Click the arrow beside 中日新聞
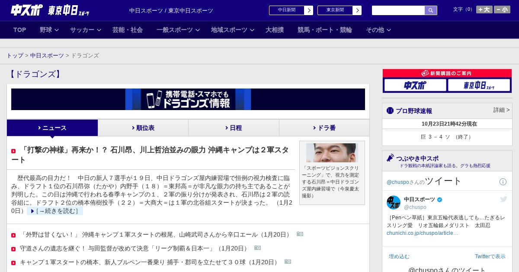The width and height of the screenshot is (519, 272). pyautogui.click(x=308, y=10)
